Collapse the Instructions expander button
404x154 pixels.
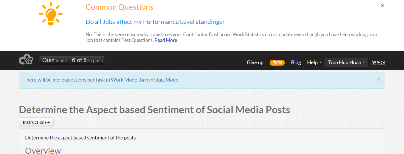[36, 122]
